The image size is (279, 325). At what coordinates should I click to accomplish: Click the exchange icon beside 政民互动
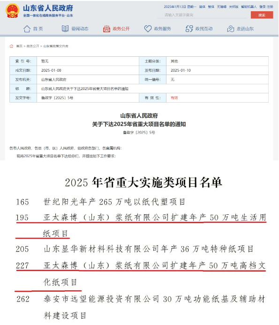[189, 29]
